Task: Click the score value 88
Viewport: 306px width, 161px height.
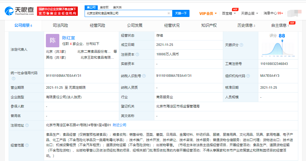Action: 282,36
